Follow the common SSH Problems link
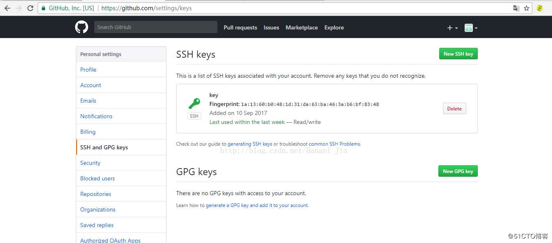This screenshot has height=243, width=552. tap(334, 144)
